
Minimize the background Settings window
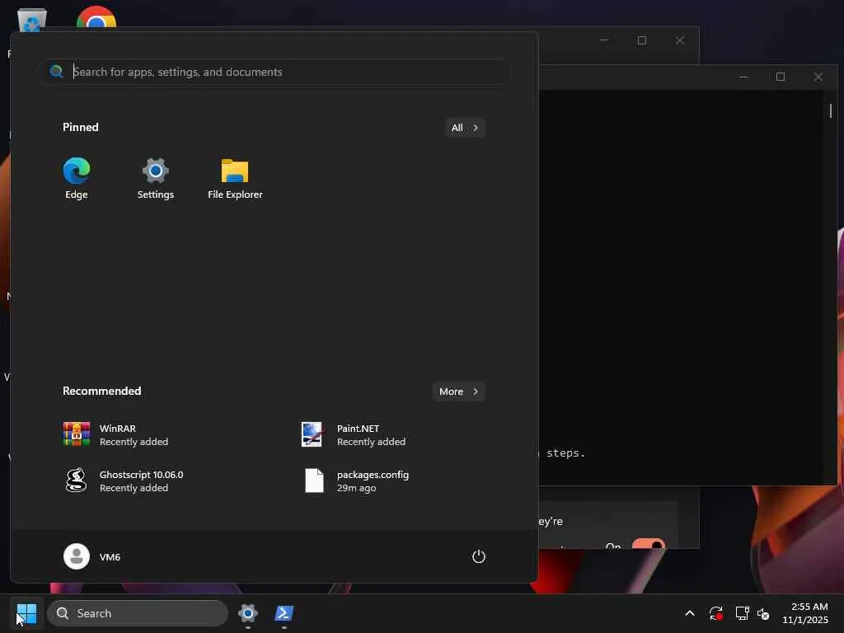coord(604,40)
